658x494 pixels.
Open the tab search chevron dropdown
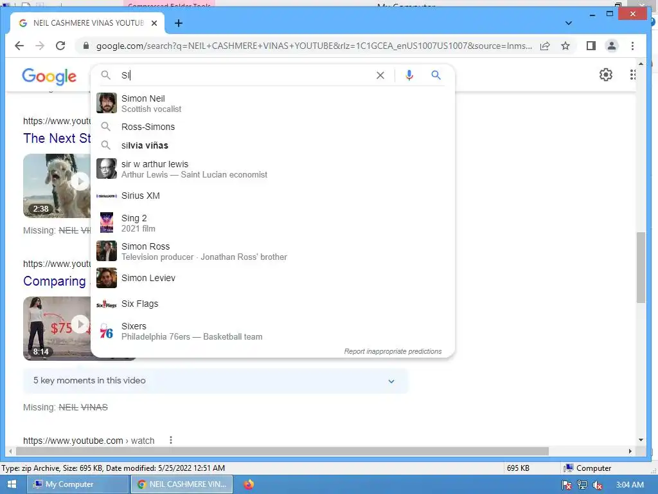point(568,23)
